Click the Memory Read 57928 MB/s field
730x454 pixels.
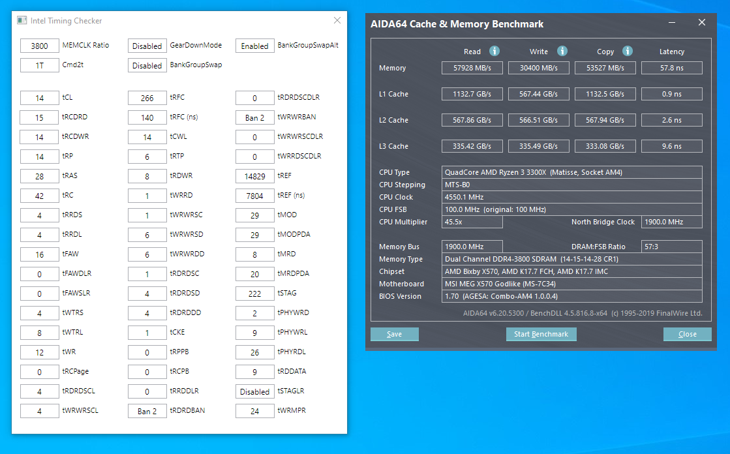click(472, 68)
